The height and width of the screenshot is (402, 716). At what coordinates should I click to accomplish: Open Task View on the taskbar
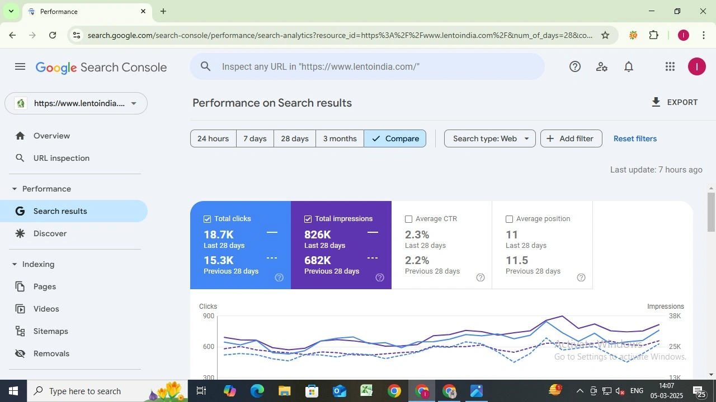pyautogui.click(x=201, y=391)
